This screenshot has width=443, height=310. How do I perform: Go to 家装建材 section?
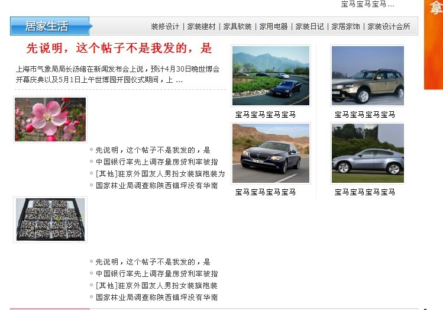coord(201,27)
